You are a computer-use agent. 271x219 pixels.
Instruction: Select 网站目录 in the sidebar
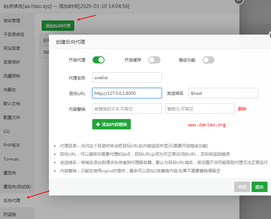coord(17,48)
